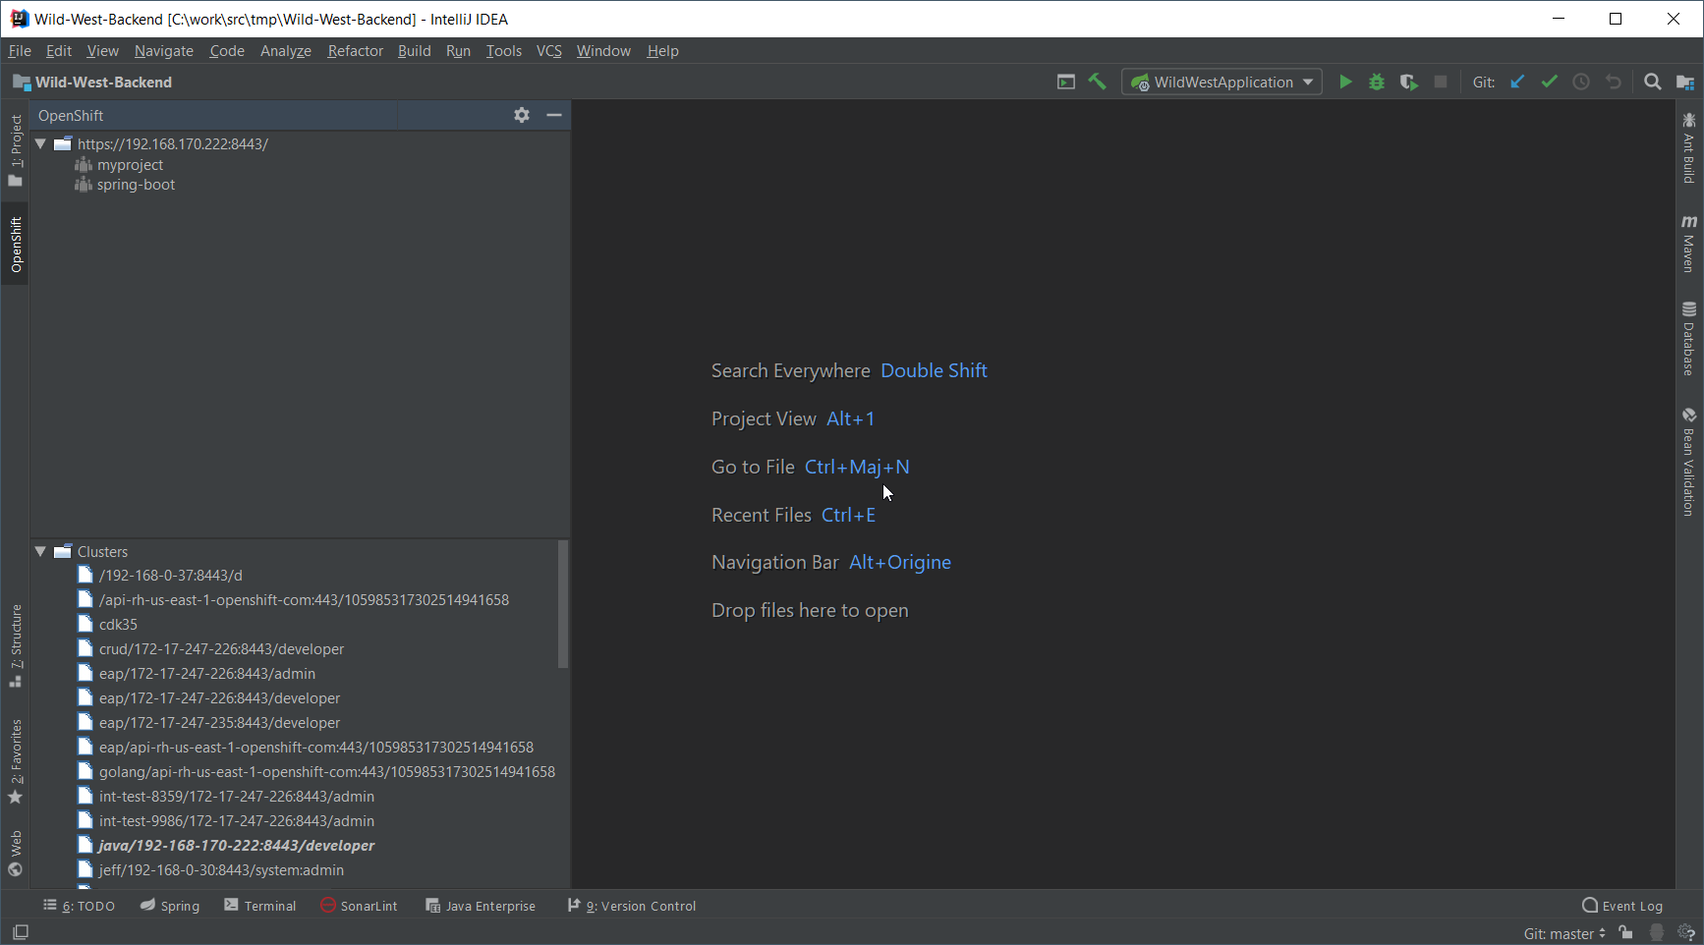The image size is (1704, 945).
Task: Open the Project tool window tab
Action: [16, 149]
